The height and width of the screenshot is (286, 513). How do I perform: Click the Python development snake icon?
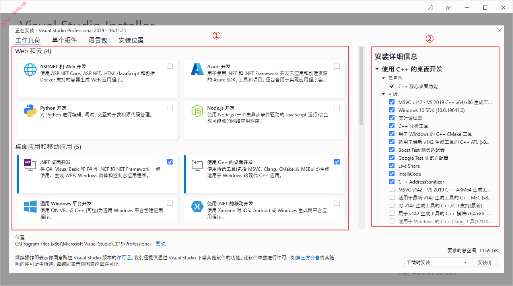tap(30, 111)
